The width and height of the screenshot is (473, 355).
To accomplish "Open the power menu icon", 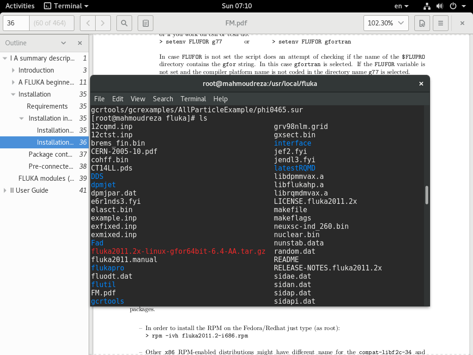I will pyautogui.click(x=453, y=6).
